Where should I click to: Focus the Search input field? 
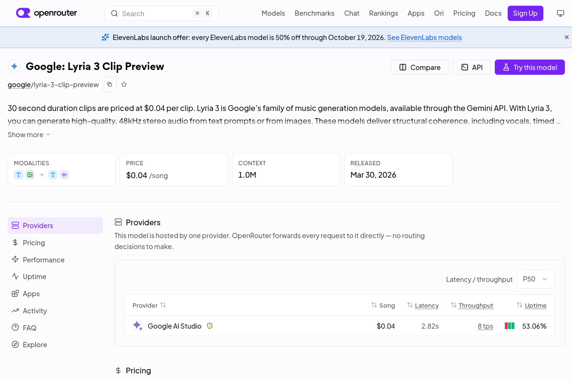click(162, 13)
